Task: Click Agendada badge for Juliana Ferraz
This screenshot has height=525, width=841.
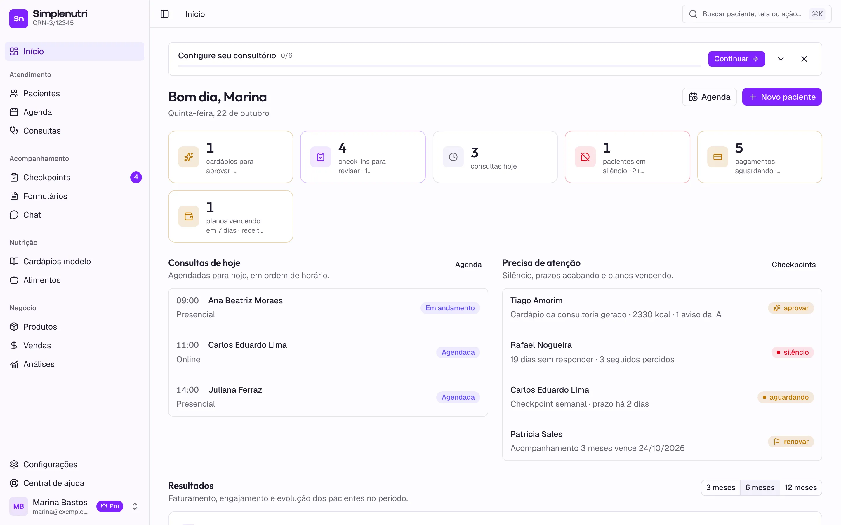Action: coord(458,397)
